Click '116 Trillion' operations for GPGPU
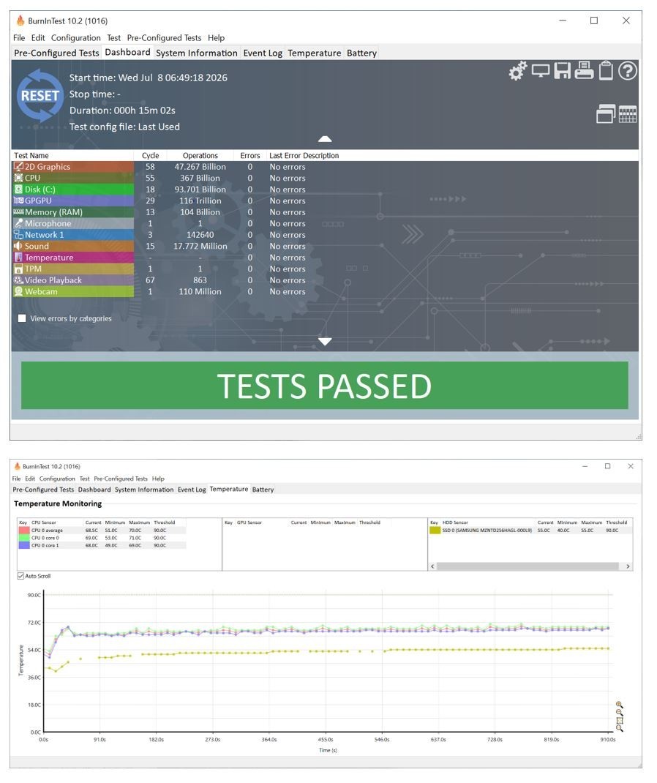Image resolution: width=657 pixels, height=783 pixels. coord(200,201)
